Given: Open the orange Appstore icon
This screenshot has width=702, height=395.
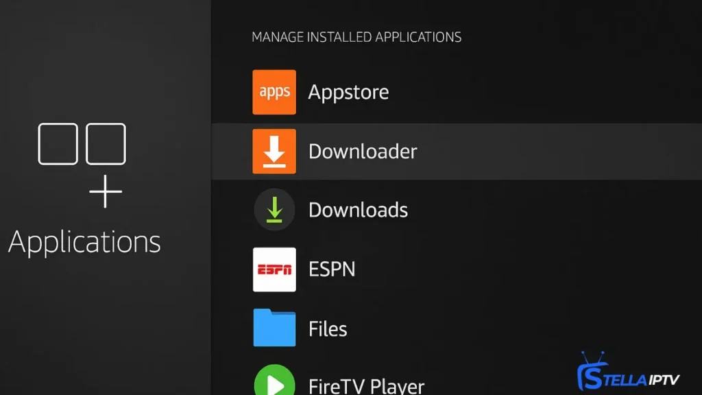Looking at the screenshot, I should click(x=274, y=92).
